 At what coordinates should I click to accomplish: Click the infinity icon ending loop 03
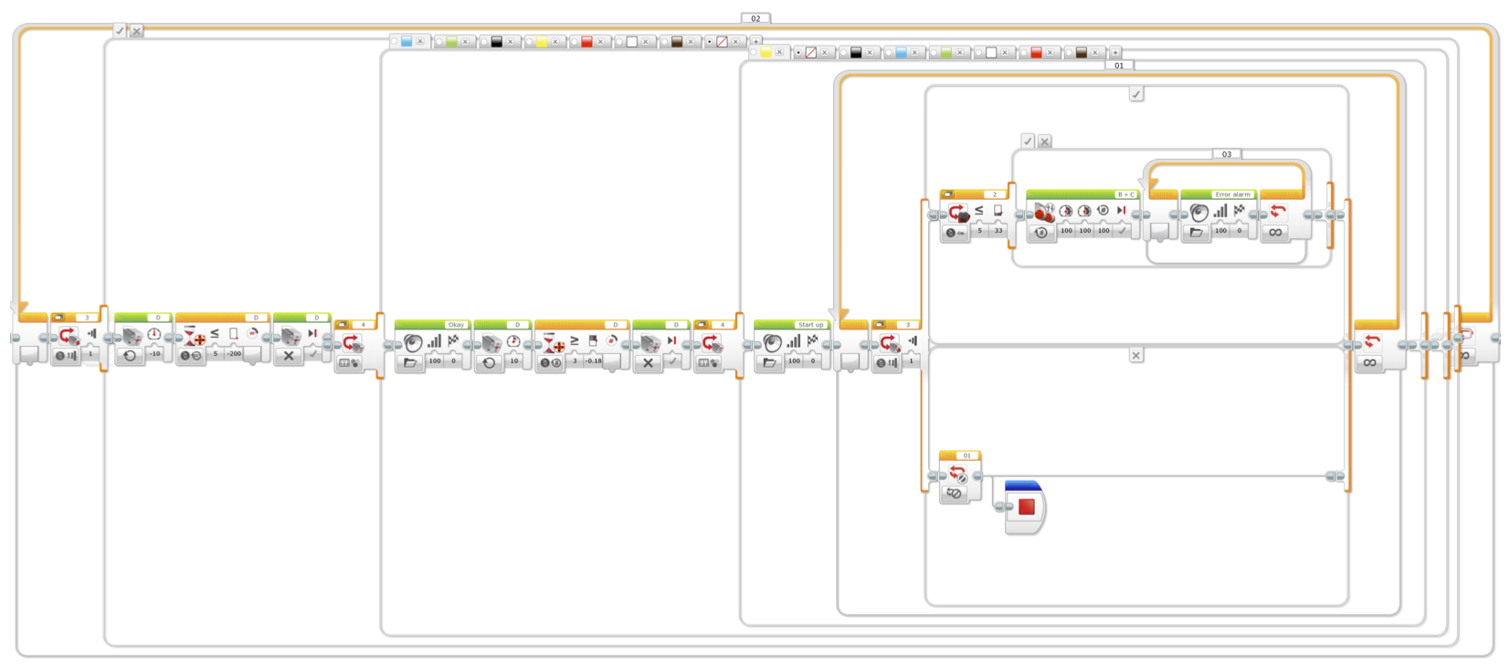[x=1275, y=233]
